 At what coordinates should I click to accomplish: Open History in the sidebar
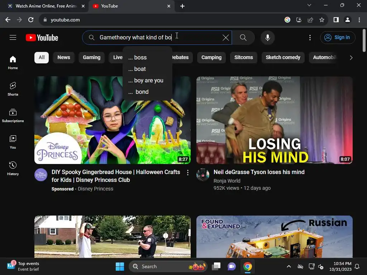13,168
